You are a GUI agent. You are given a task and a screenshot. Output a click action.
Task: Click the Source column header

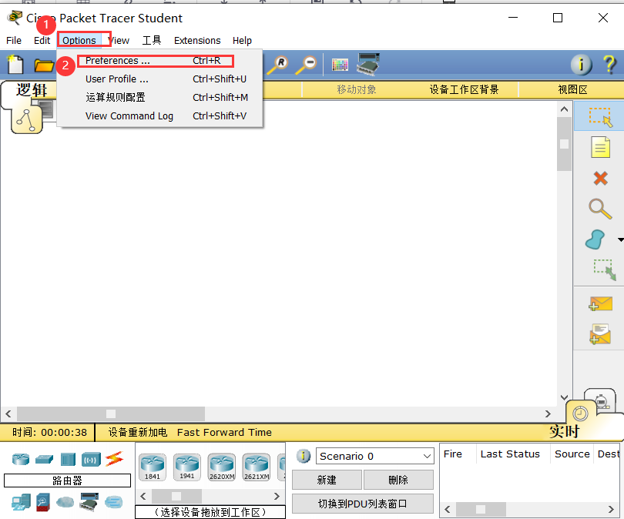click(572, 454)
